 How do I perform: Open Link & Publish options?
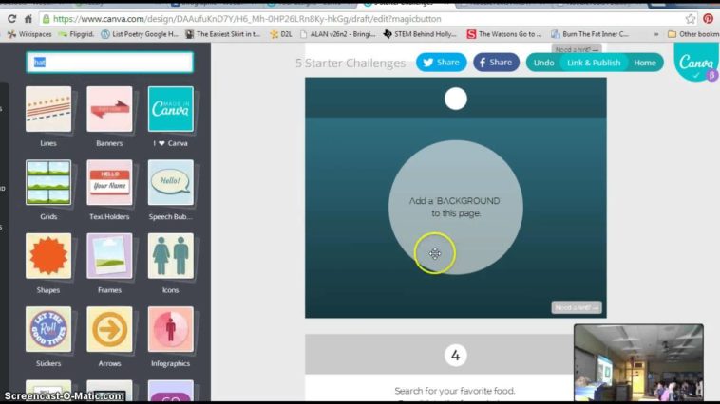click(593, 63)
